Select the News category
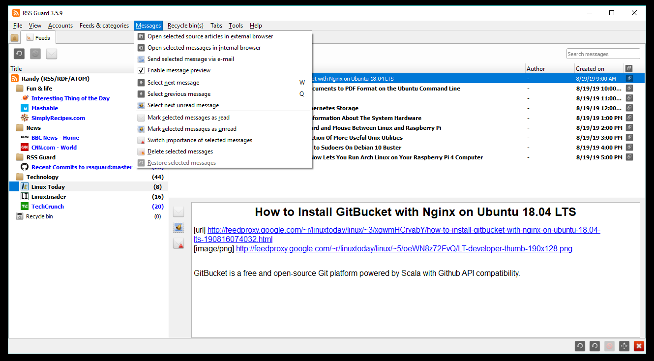This screenshot has height=361, width=654. tap(33, 128)
